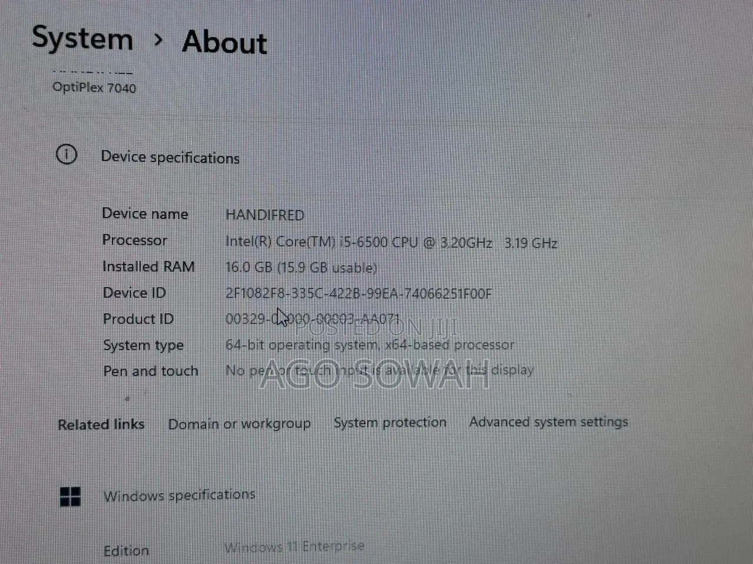Select the HANDIFRED device name value
Image resolution: width=753 pixels, height=564 pixels.
point(265,215)
